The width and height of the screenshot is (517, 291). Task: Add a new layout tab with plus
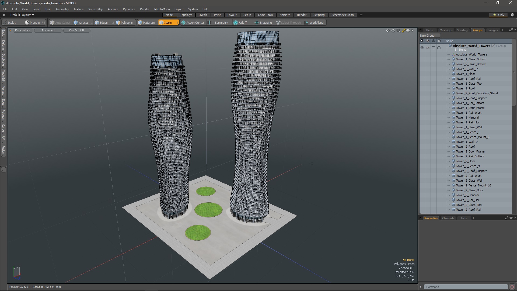click(x=361, y=15)
